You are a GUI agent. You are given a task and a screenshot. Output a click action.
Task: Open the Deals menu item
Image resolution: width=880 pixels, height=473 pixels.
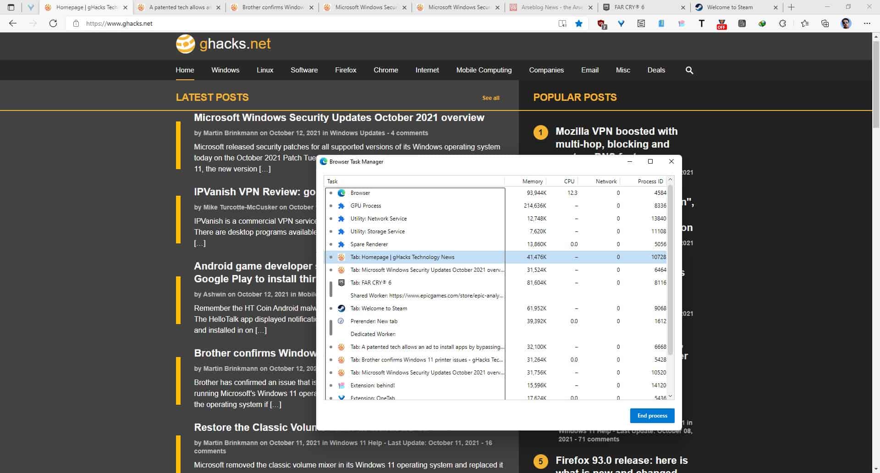coord(656,70)
